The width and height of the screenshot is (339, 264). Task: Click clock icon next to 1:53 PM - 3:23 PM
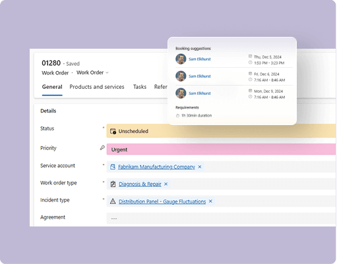tap(250, 63)
